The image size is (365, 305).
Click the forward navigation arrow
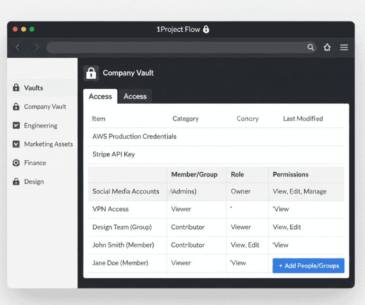tap(36, 48)
